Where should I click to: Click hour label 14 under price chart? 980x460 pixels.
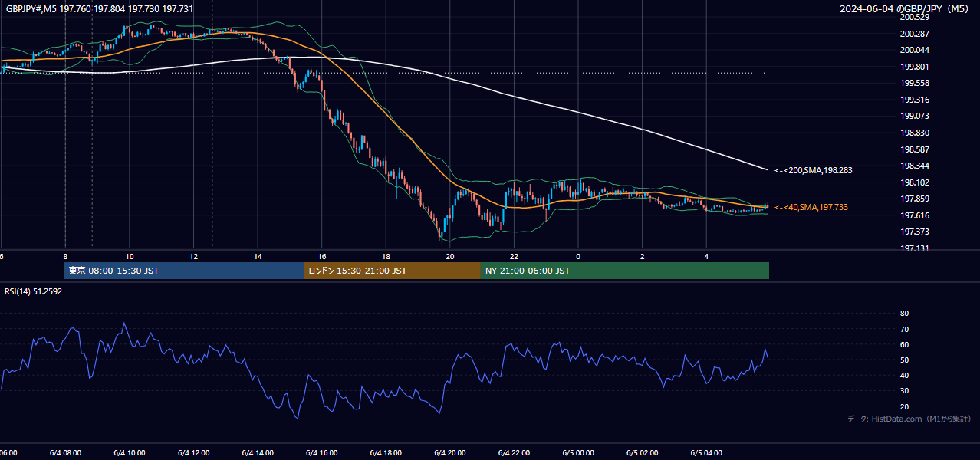click(x=258, y=256)
